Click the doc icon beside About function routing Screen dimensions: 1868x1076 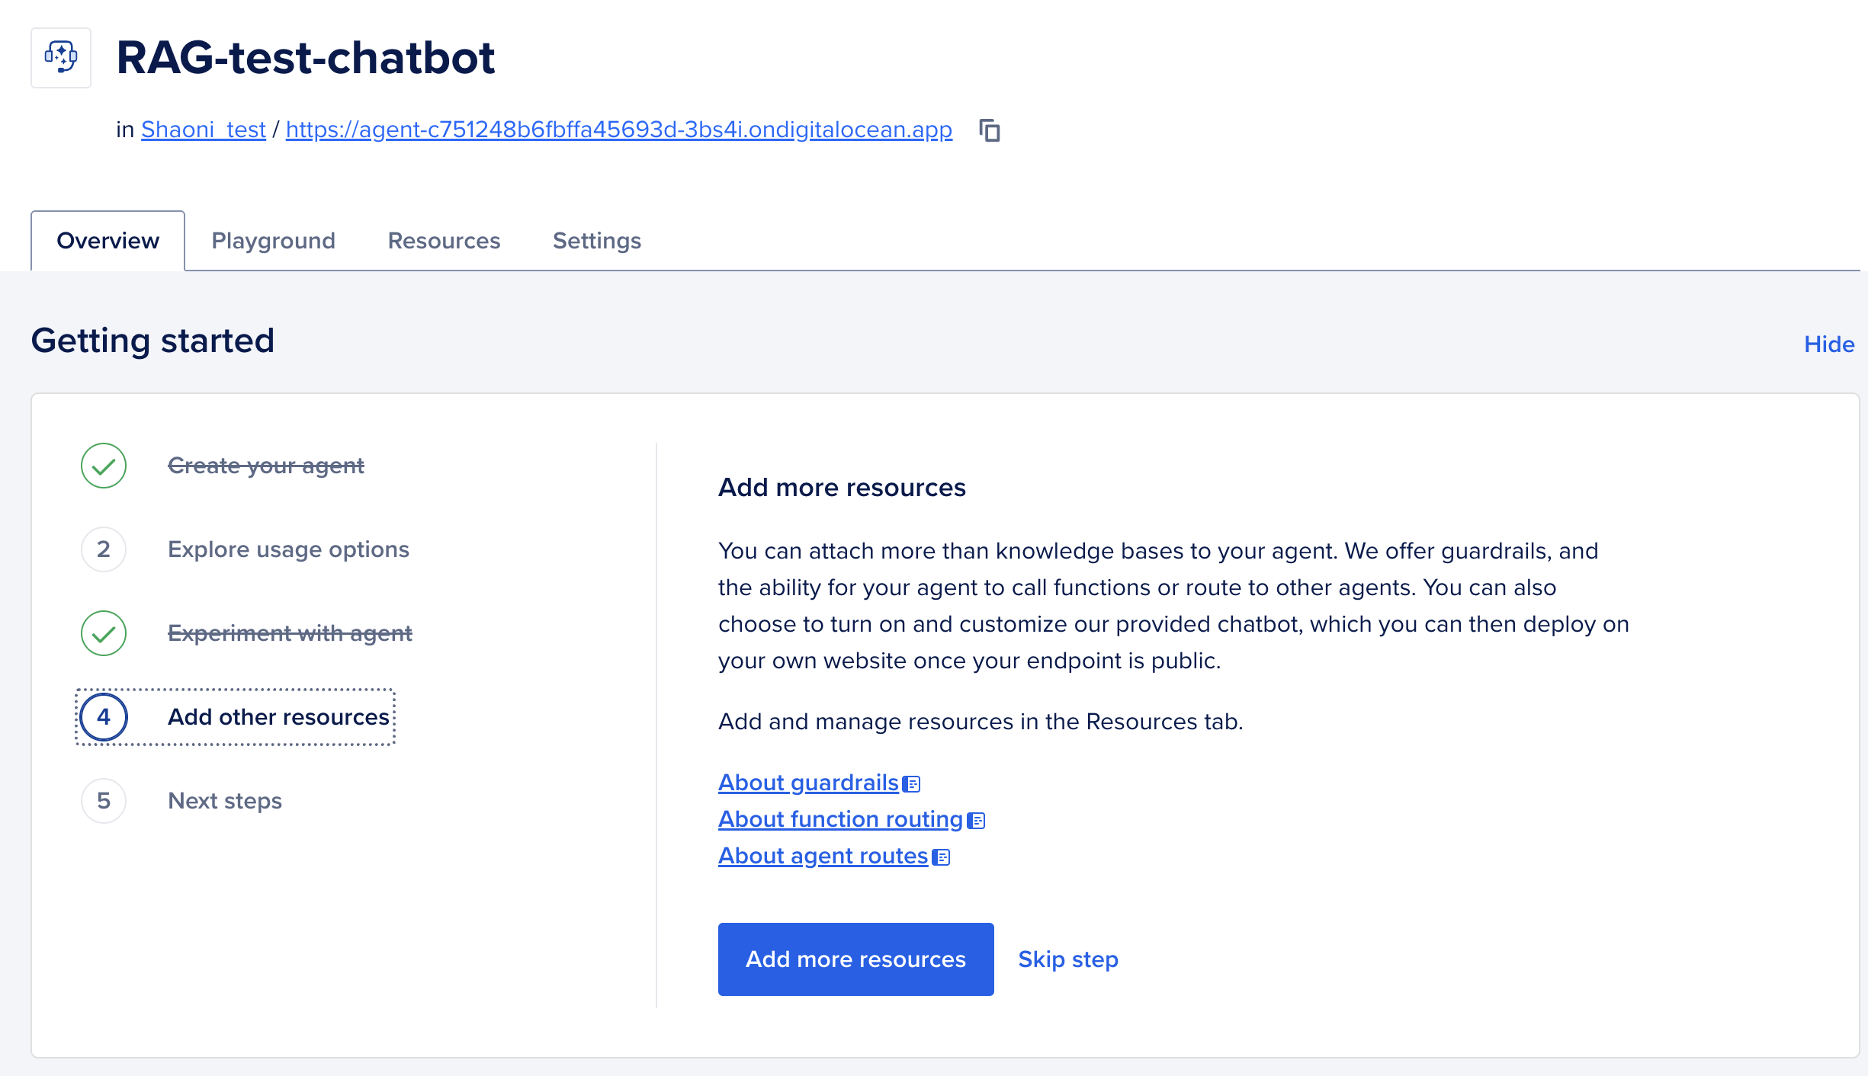click(x=976, y=821)
